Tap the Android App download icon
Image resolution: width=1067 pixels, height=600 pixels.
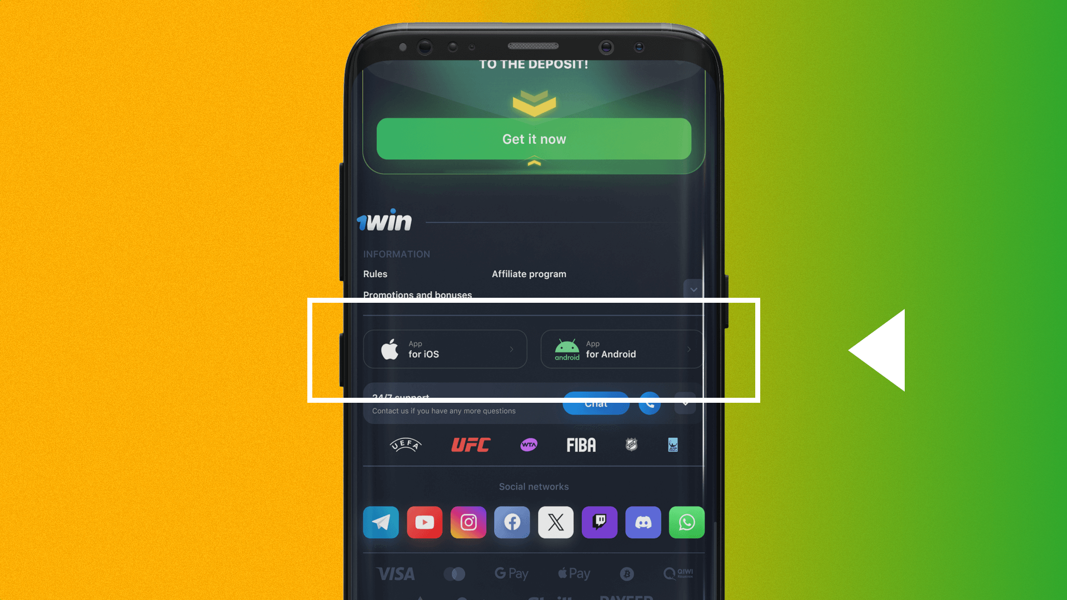coord(622,349)
